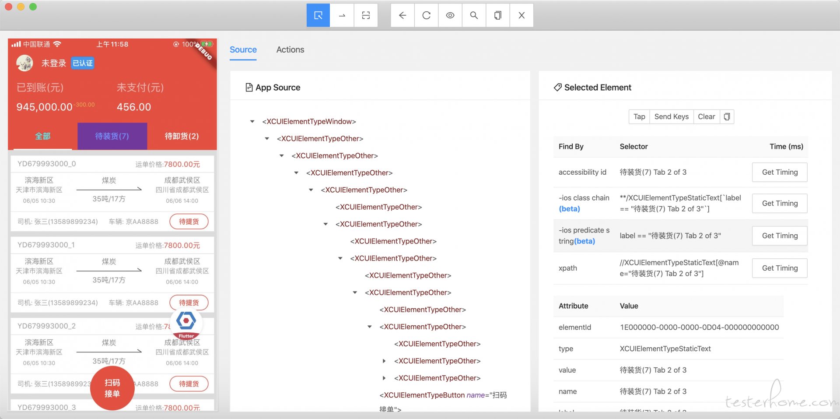Quit session with the X icon
Viewport: 840px width, 419px height.
coord(521,15)
